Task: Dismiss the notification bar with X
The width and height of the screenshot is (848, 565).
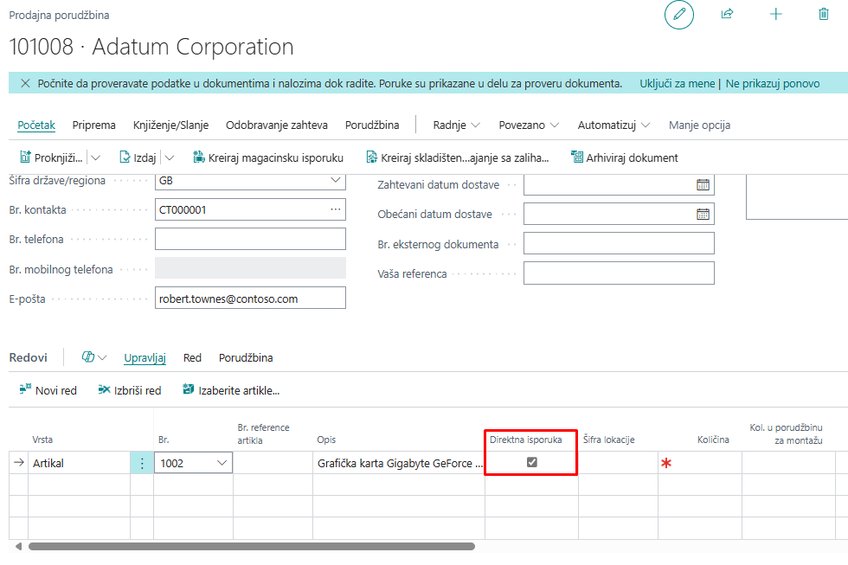Action: [23, 84]
